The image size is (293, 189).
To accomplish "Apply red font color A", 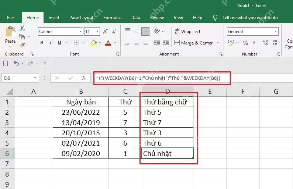I will click(x=108, y=43).
